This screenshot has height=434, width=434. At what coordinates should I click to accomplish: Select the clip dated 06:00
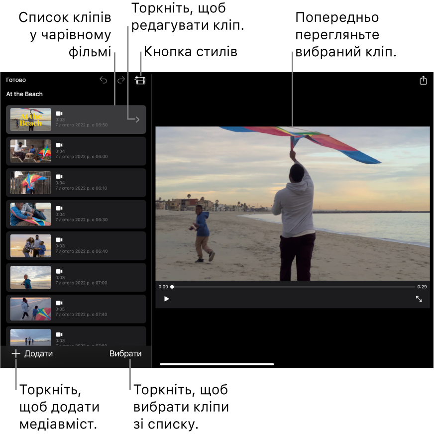(76, 151)
